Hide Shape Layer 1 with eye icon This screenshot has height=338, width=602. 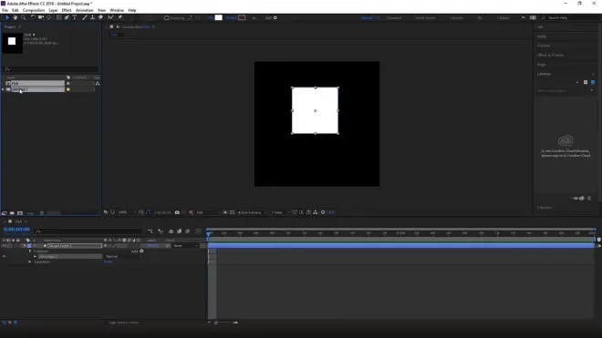(x=4, y=246)
